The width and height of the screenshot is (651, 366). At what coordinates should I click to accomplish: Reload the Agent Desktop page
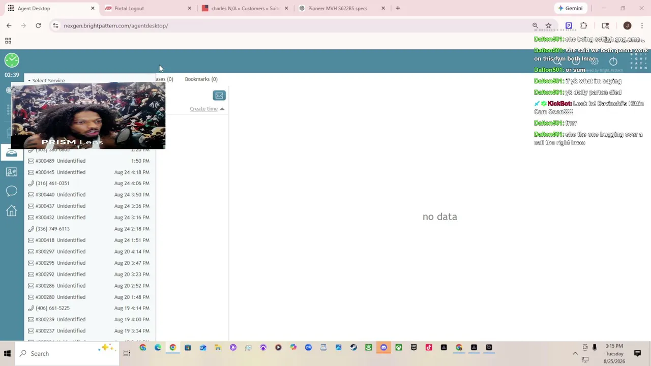tap(38, 25)
